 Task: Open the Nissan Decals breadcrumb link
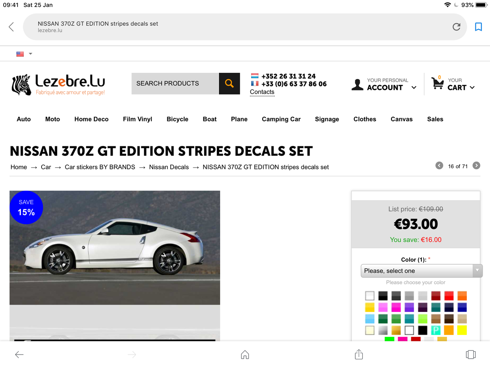click(169, 167)
